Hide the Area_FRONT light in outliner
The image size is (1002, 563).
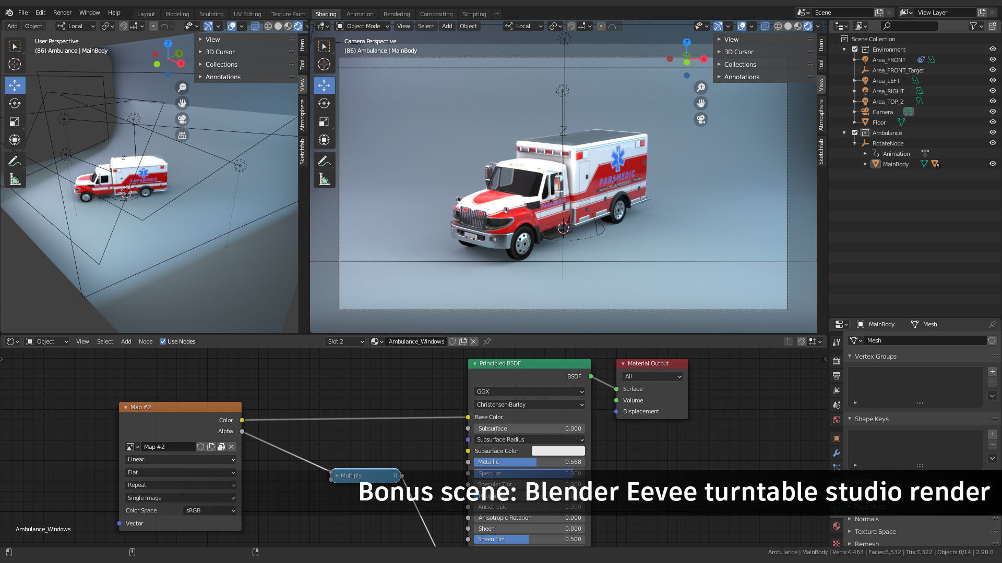pos(993,59)
